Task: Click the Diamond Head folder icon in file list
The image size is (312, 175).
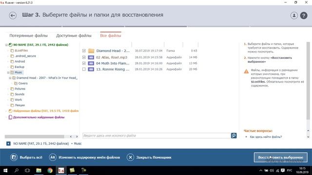Action: [91, 51]
